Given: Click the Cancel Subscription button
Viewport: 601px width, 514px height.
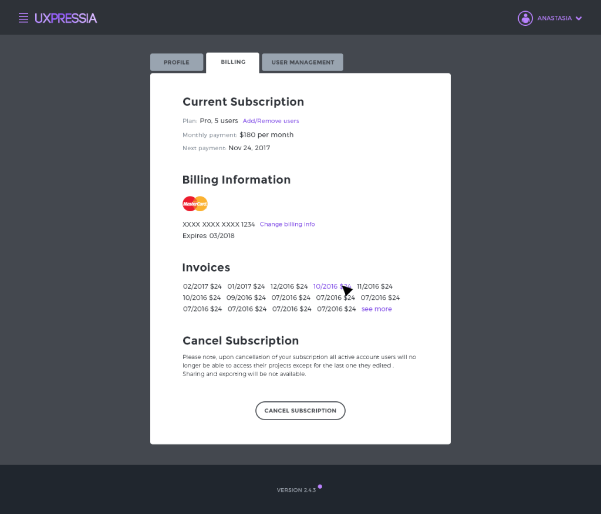Looking at the screenshot, I should (300, 411).
